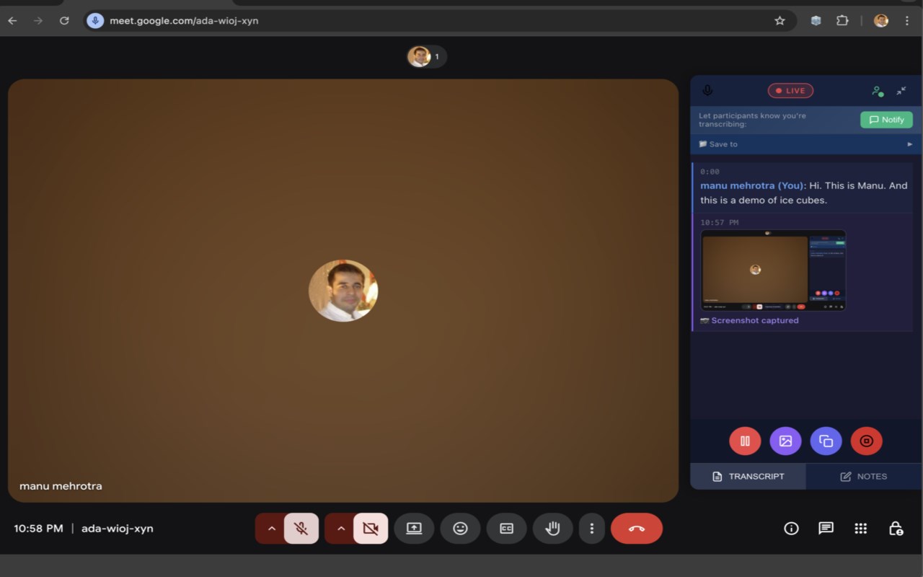Open the in-call chat panel
Screen dimensions: 923x577
pos(826,529)
